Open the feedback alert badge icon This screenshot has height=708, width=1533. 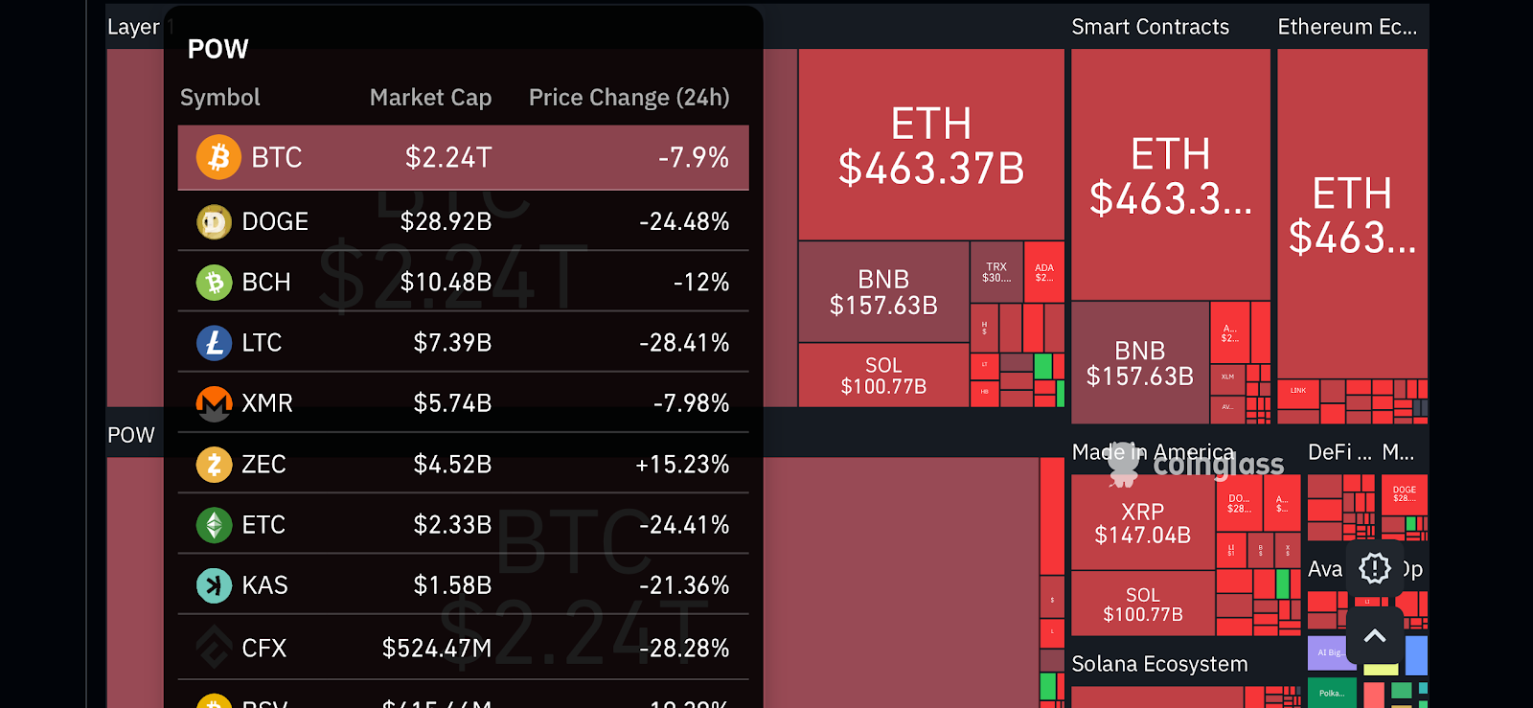(x=1375, y=568)
